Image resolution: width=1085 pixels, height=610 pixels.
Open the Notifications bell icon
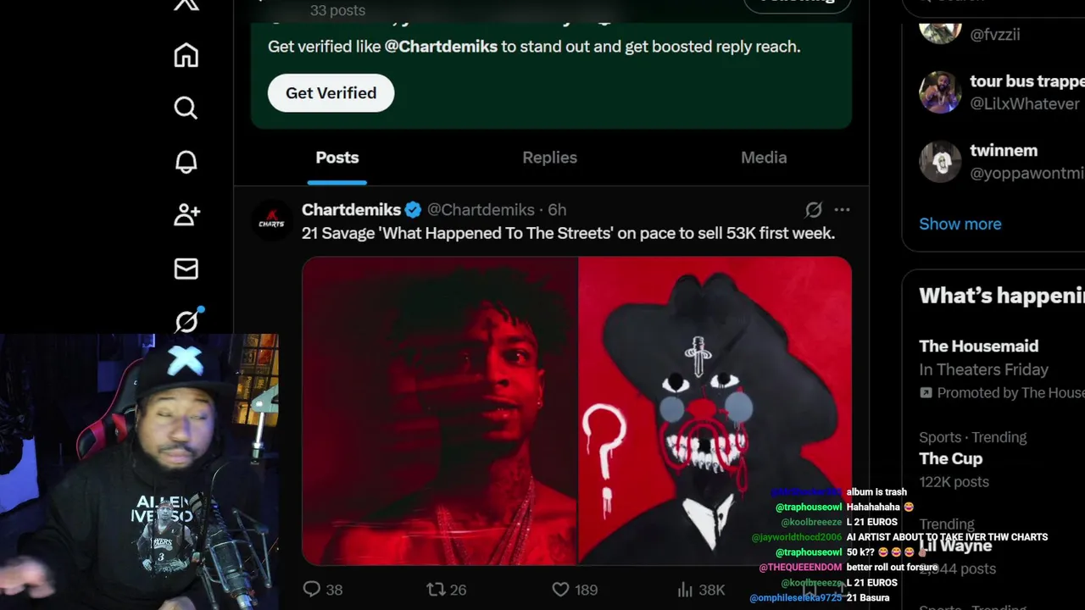[x=186, y=162]
